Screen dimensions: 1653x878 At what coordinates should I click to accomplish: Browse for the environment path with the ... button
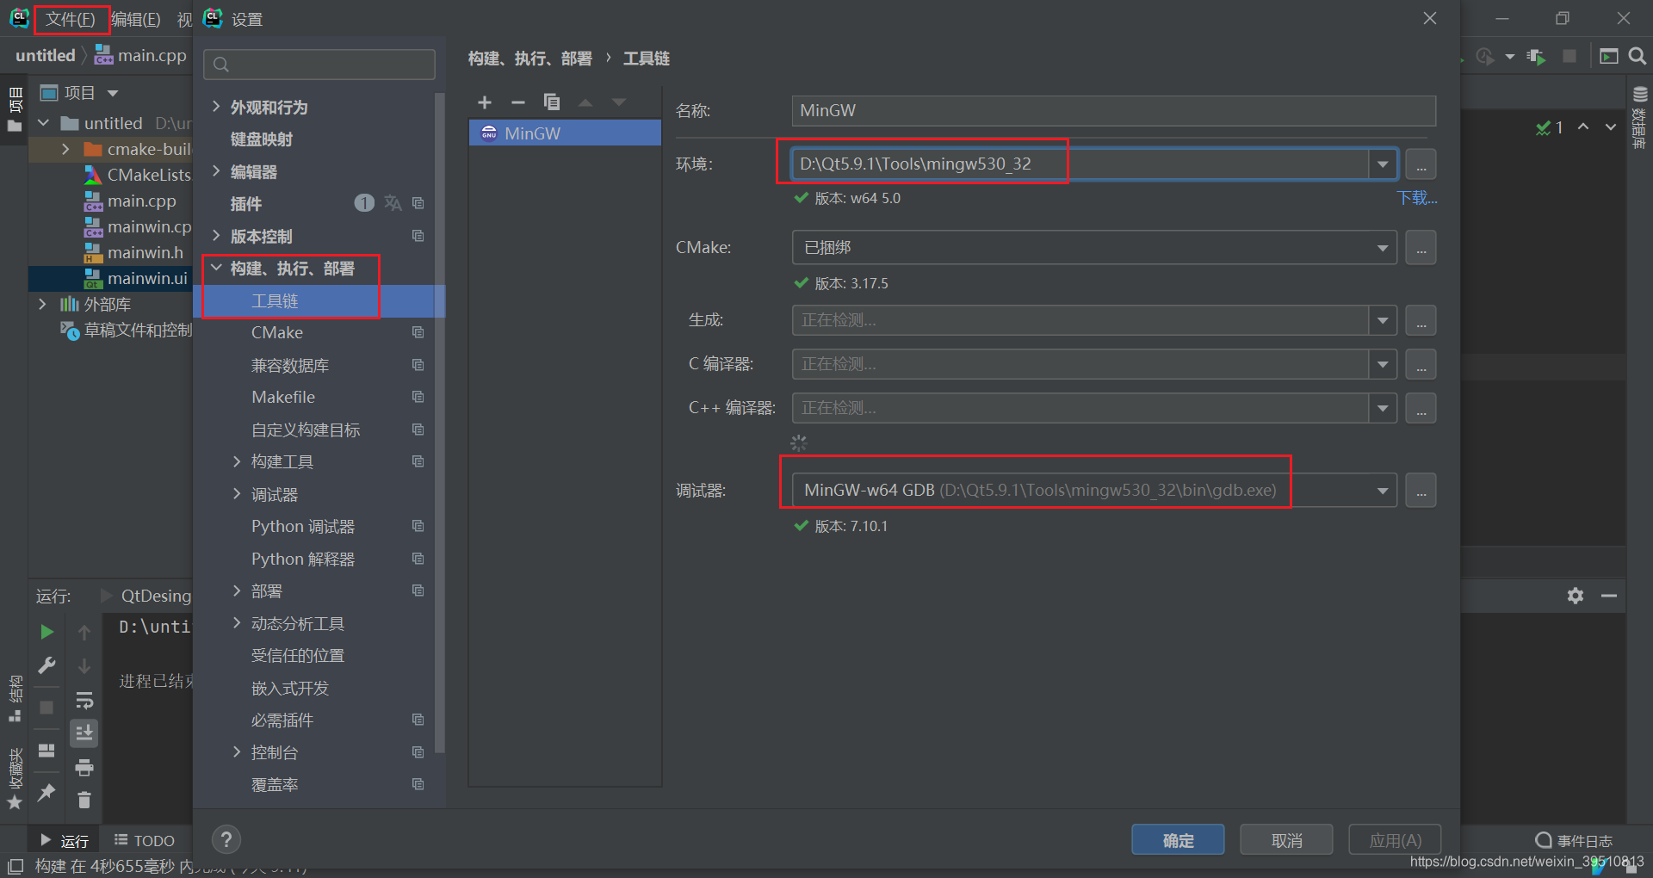pos(1421,164)
